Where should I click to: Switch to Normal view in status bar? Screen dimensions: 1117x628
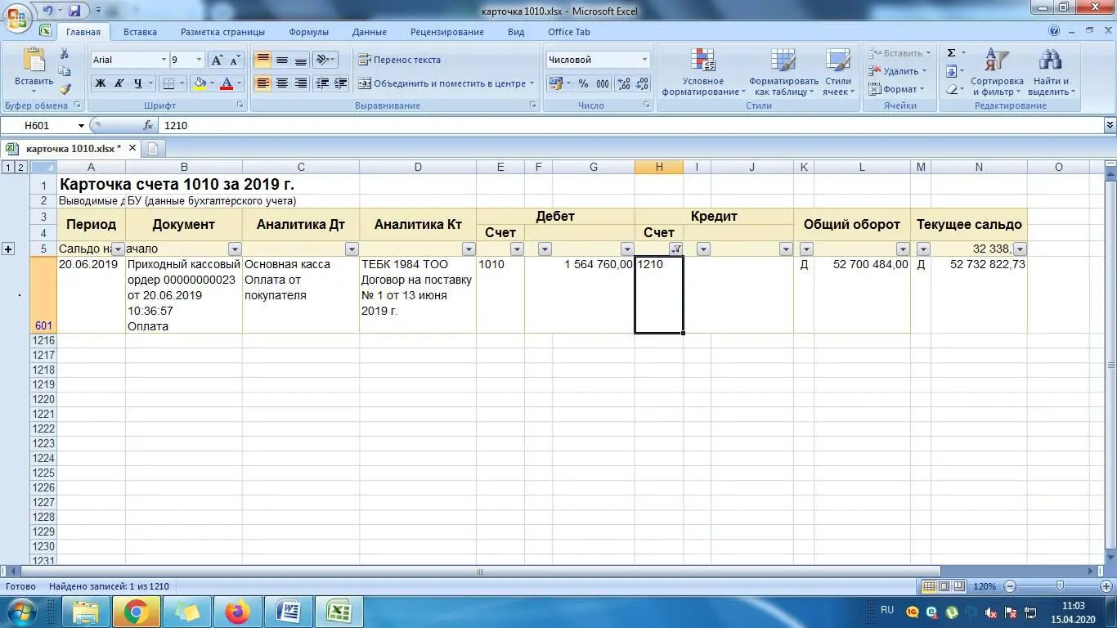[928, 586]
